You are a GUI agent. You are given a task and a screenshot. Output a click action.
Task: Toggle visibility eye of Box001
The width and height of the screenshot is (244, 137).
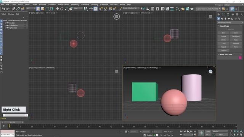6,23
